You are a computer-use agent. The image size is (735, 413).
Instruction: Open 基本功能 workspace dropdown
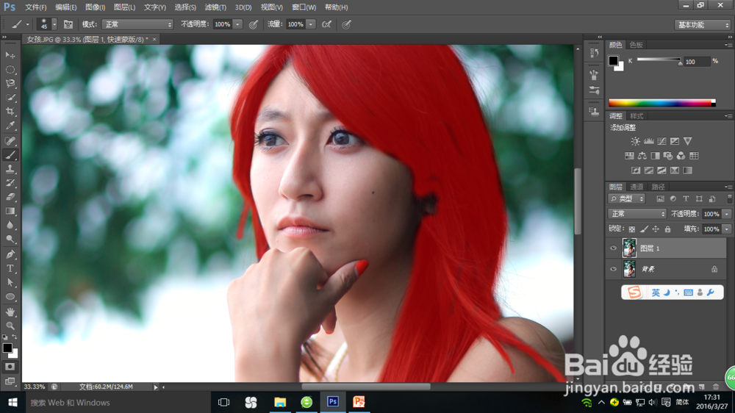(702, 25)
